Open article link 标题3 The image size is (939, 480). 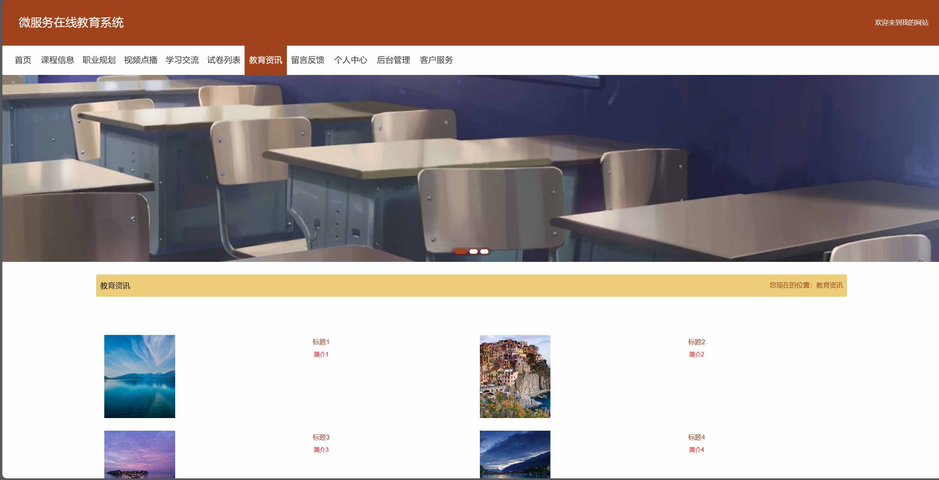coord(321,437)
